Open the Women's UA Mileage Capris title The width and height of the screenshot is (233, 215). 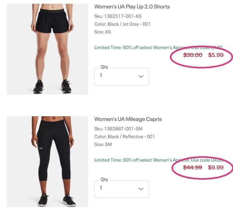tap(128, 119)
